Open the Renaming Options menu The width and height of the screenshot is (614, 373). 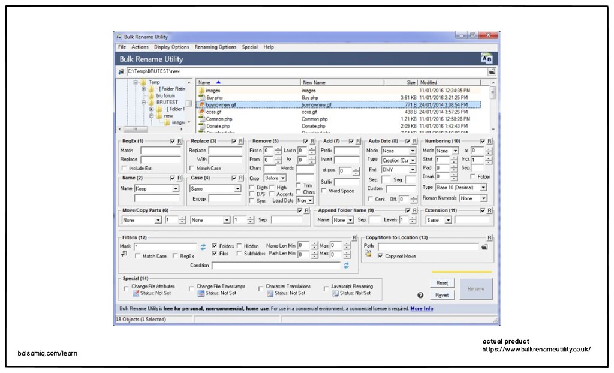[x=215, y=47]
